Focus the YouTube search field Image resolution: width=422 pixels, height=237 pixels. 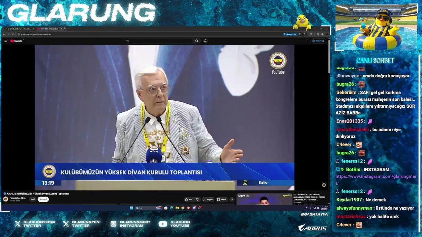[158, 41]
